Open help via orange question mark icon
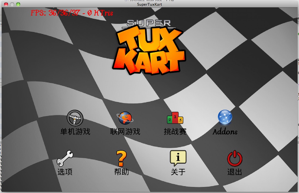This screenshot has height=193, width=299. click(x=121, y=158)
